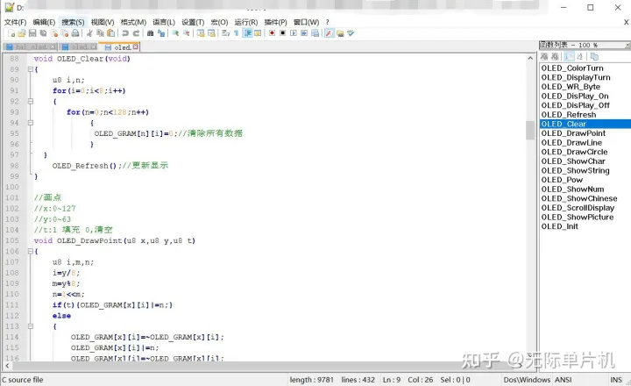Save the current file with the toolbar Save icon
The height and width of the screenshot is (386, 631).
coord(32,33)
